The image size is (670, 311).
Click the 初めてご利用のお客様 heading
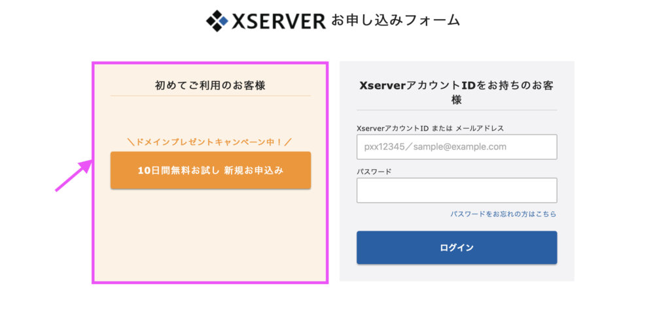pos(210,86)
